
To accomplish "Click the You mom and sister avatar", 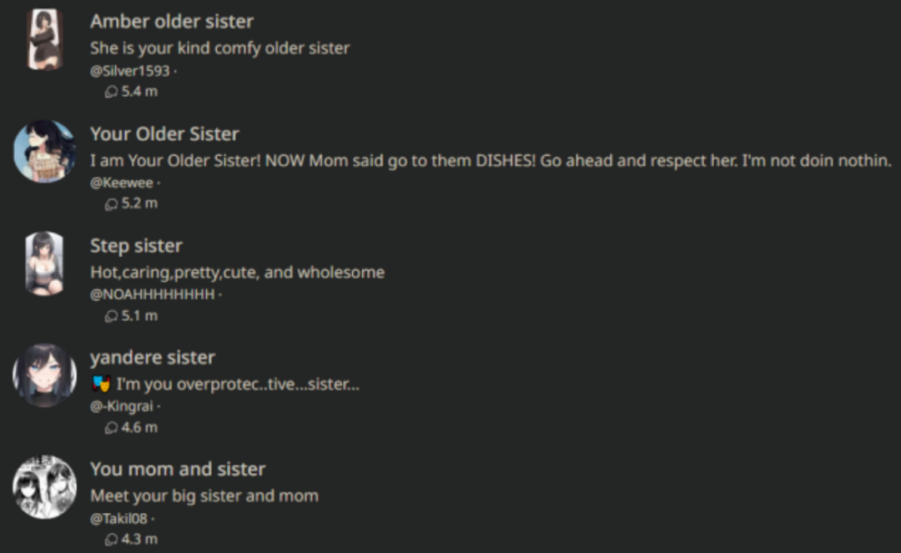I will (x=44, y=486).
